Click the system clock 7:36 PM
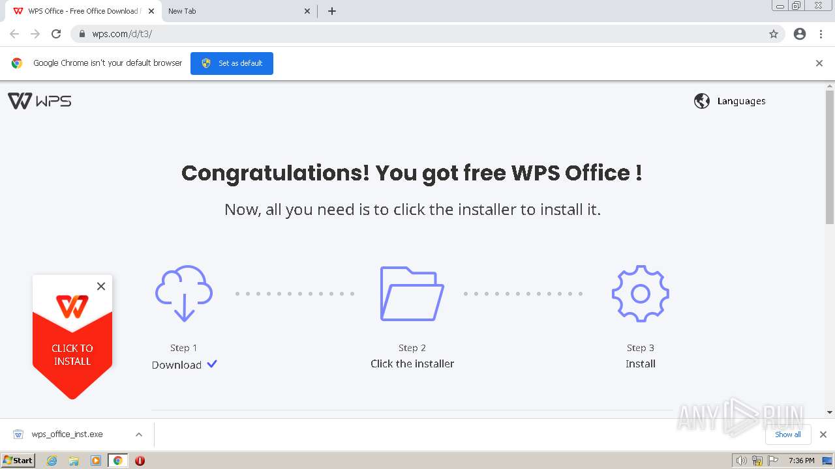This screenshot has height=469, width=835. [801, 461]
